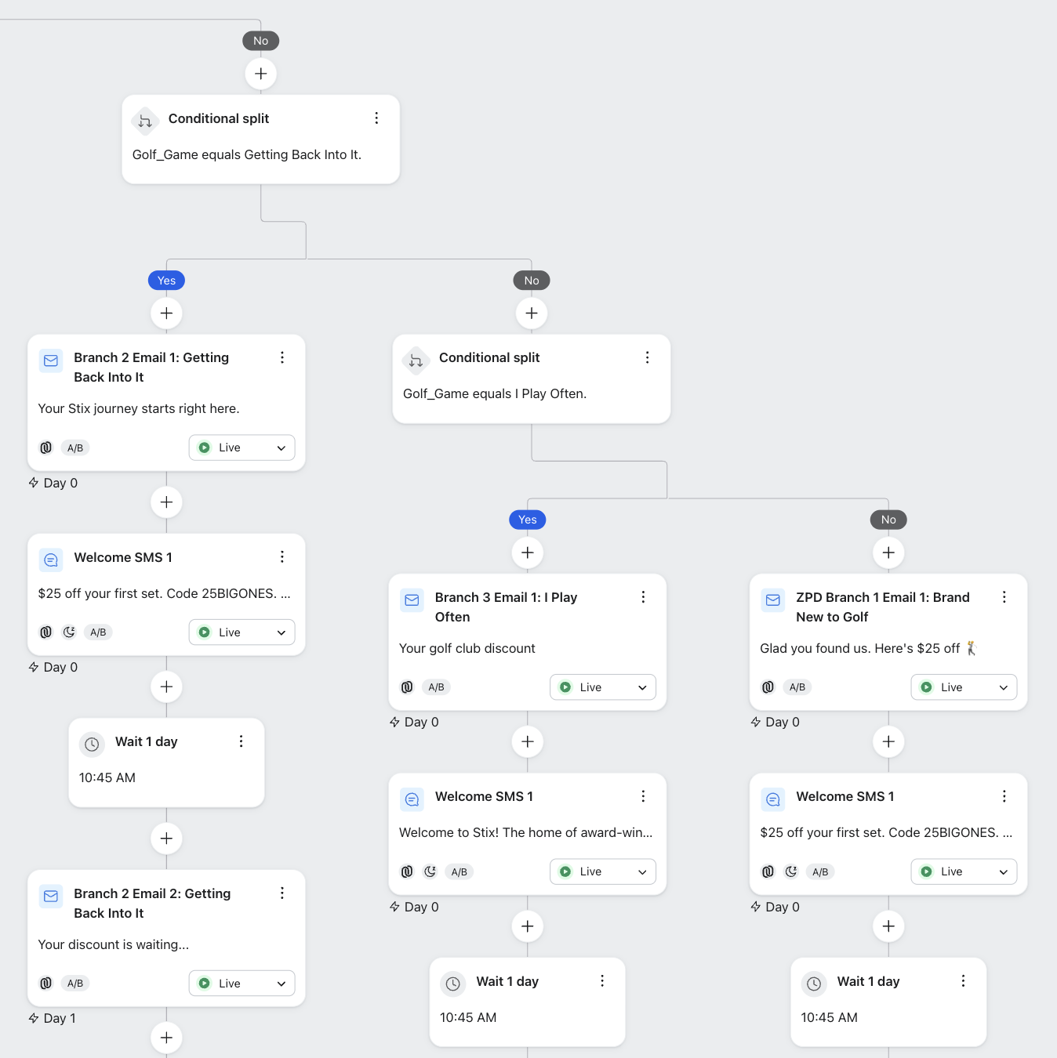Viewport: 1057px width, 1058px height.
Task: Open Live status dropdown on Branch 3 Welcome SMS
Action: pos(603,871)
